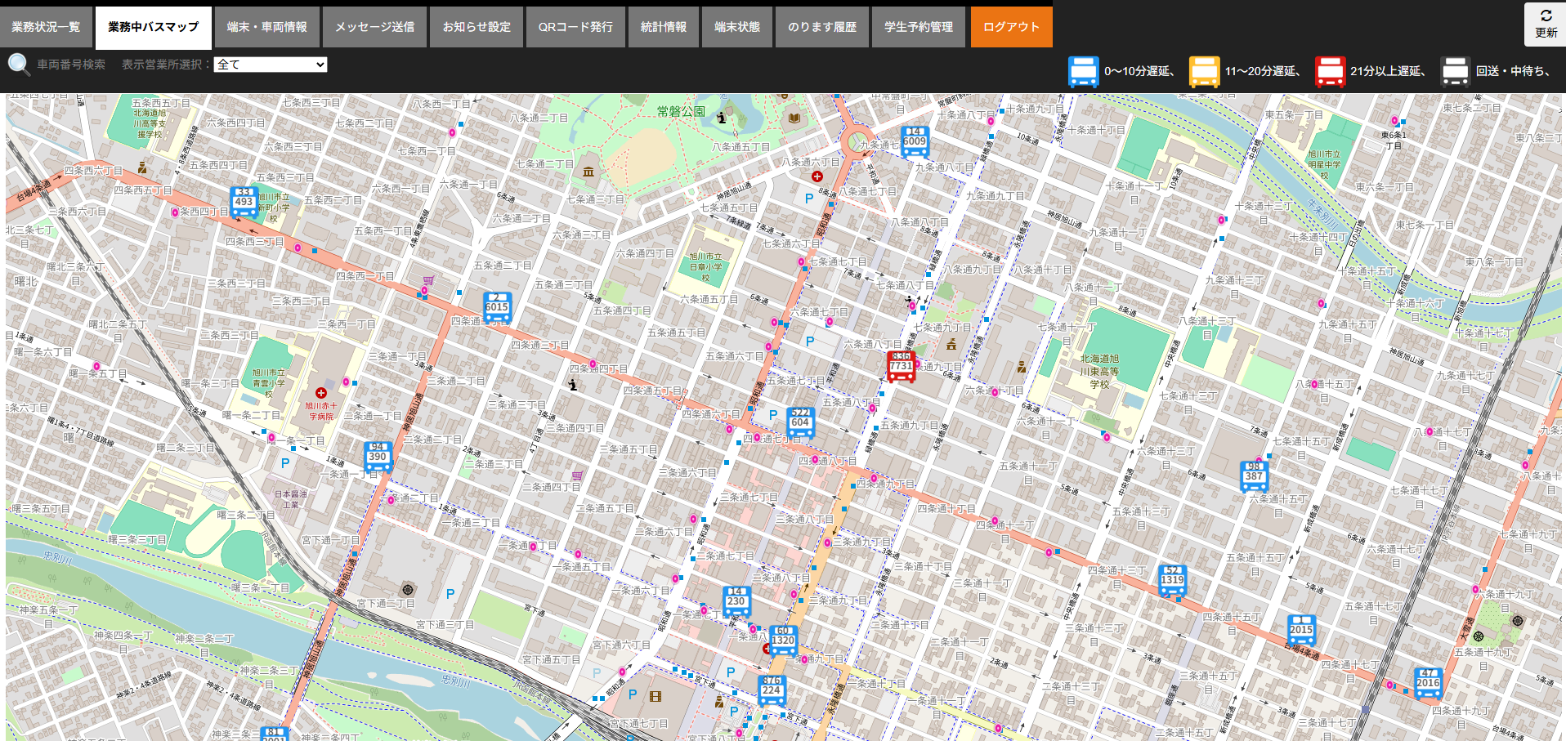The height and width of the screenshot is (741, 1566).
Task: Open QRコード発行 page
Action: tap(575, 27)
